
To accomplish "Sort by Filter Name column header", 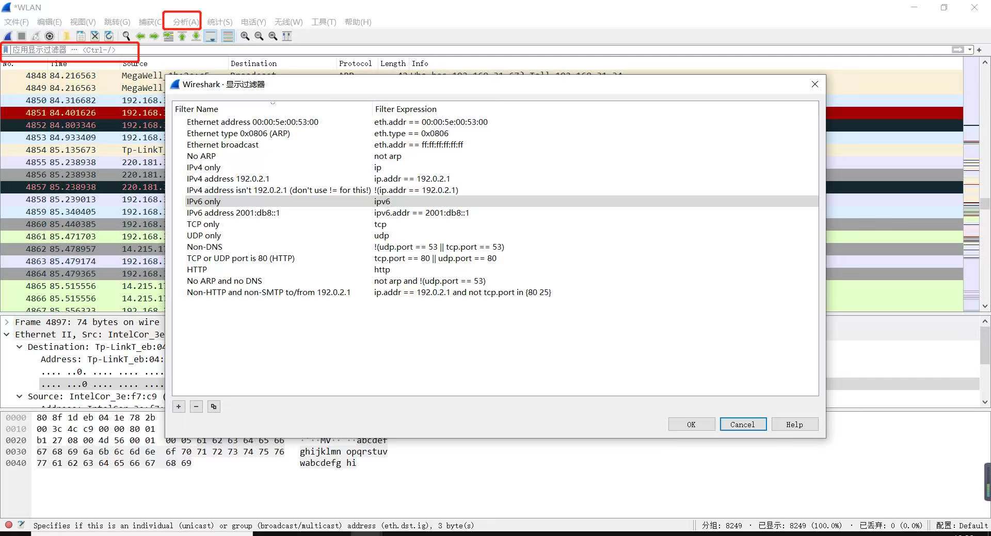I will [272, 109].
